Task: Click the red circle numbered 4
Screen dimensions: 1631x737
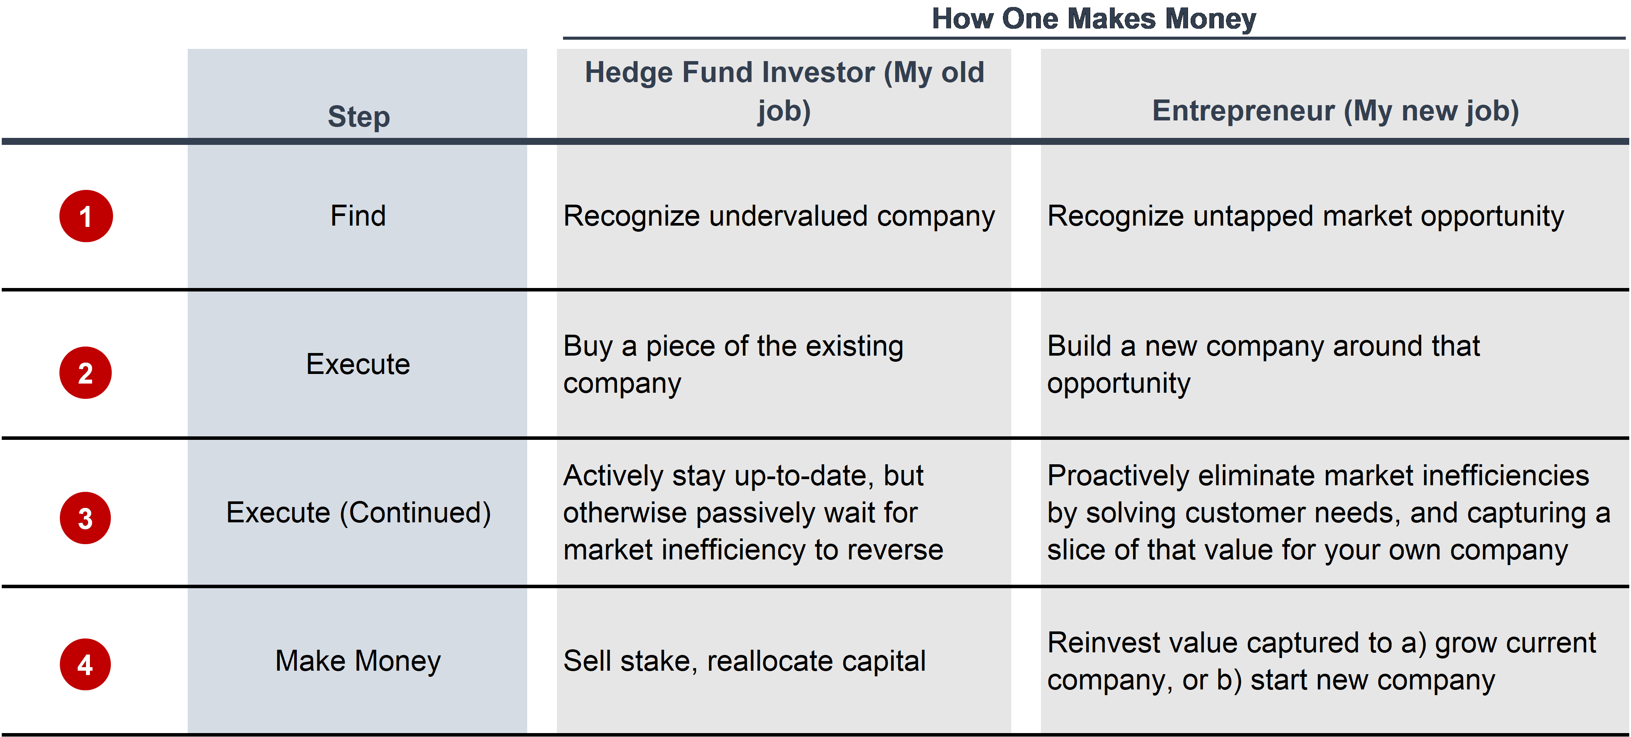Action: click(x=86, y=664)
